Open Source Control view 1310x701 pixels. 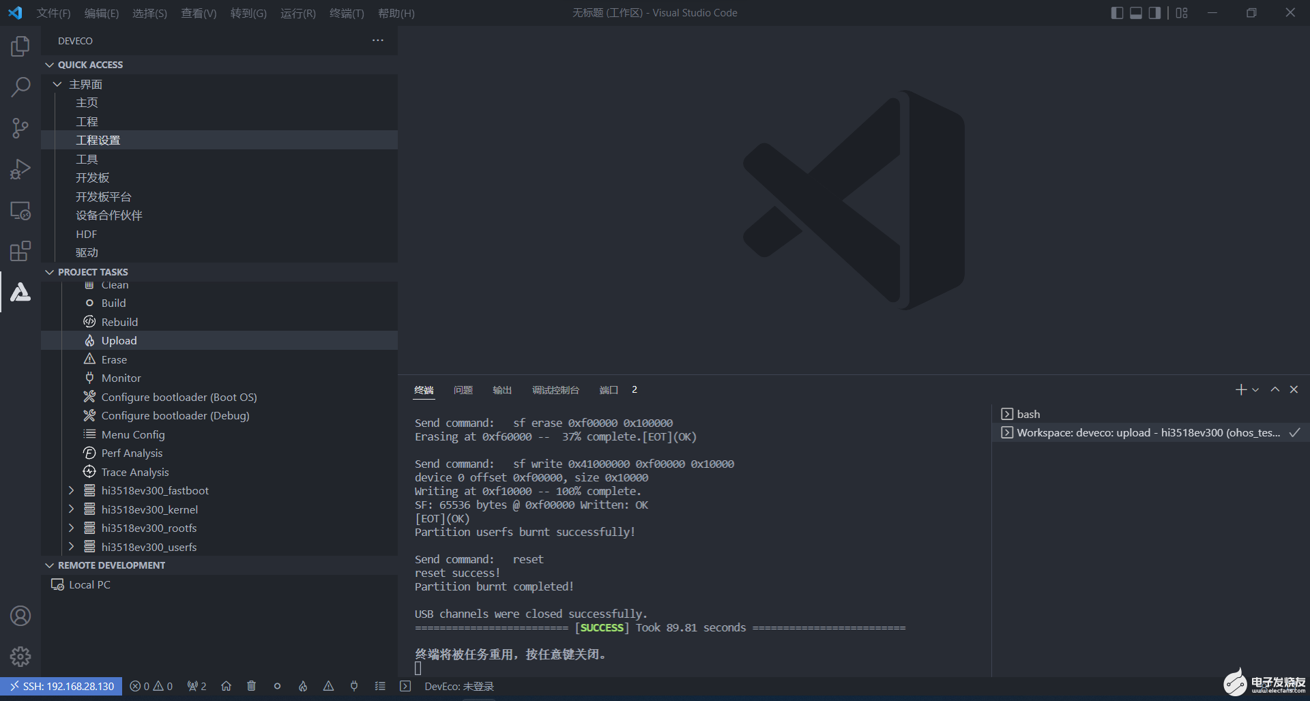tap(20, 128)
